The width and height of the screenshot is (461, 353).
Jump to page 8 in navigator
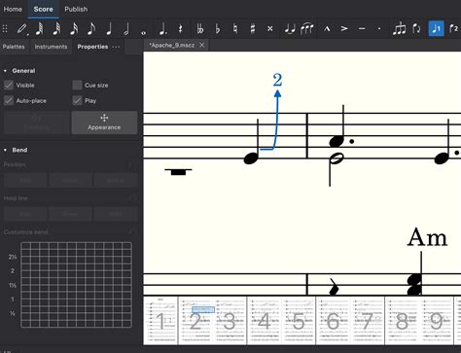coord(402,321)
